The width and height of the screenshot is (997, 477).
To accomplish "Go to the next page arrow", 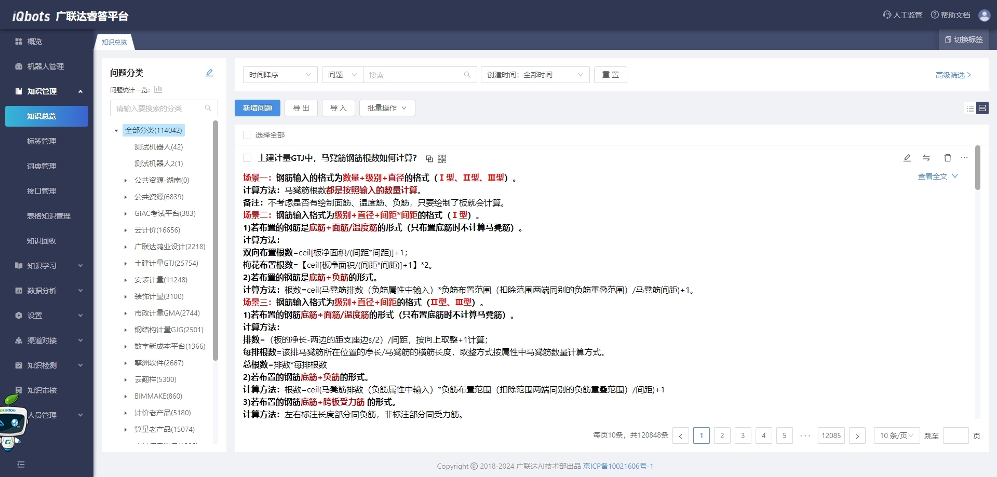I will (x=857, y=435).
